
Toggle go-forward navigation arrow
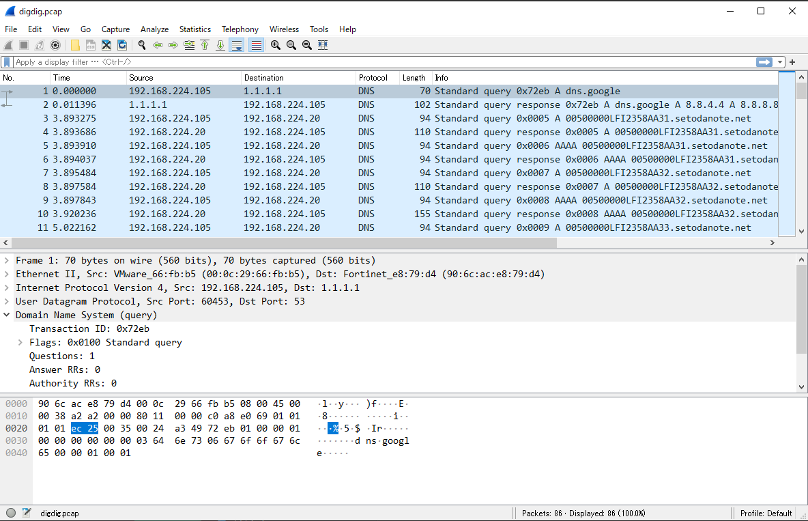click(x=172, y=45)
